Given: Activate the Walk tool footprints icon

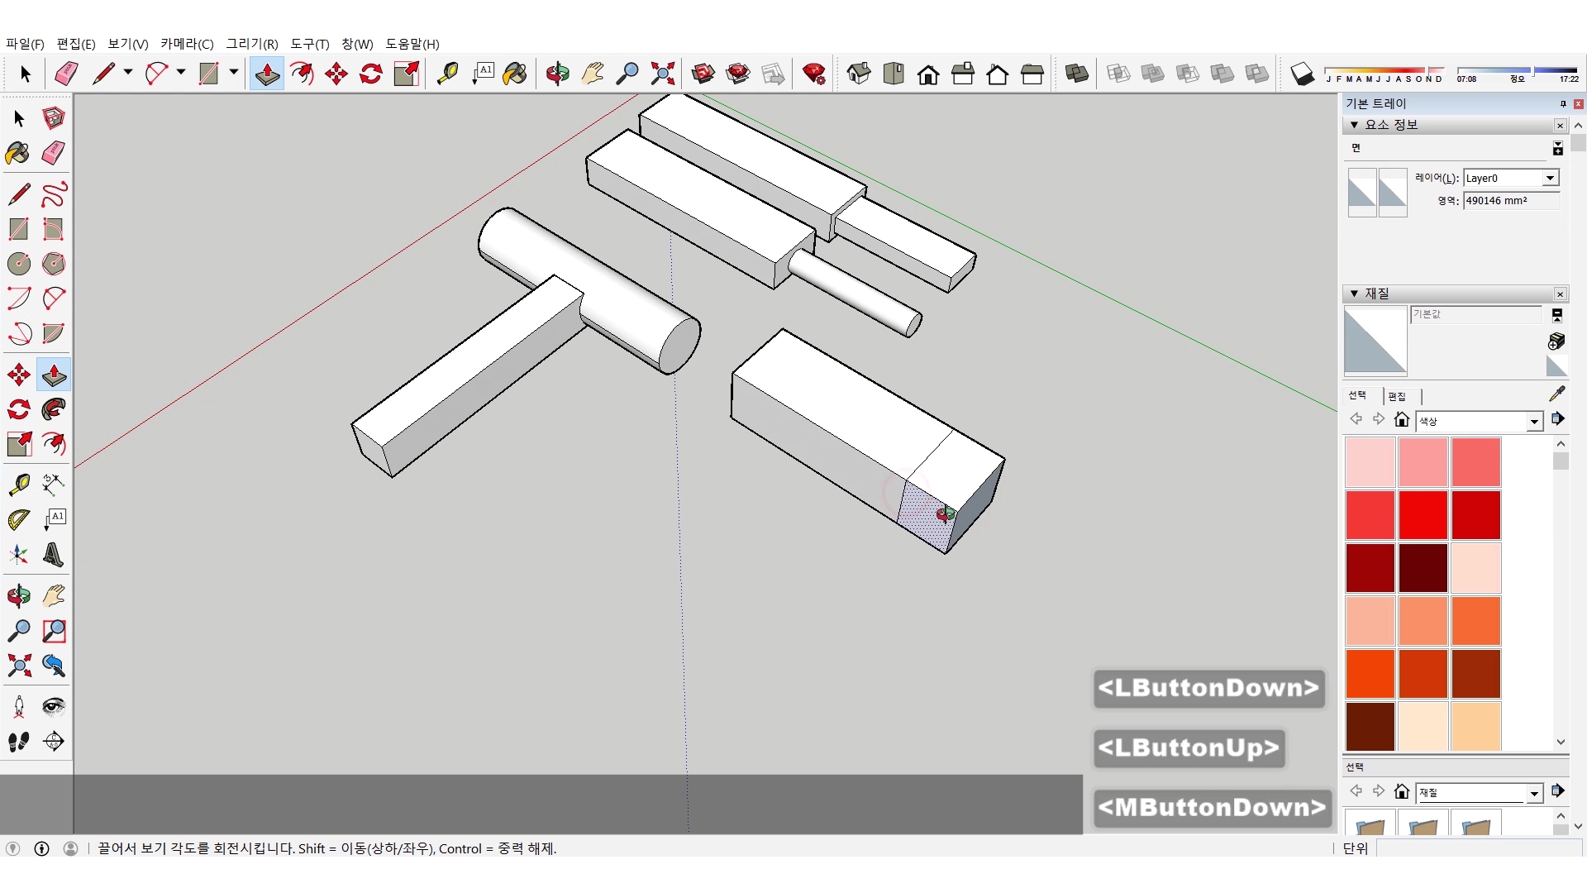Looking at the screenshot, I should point(19,742).
